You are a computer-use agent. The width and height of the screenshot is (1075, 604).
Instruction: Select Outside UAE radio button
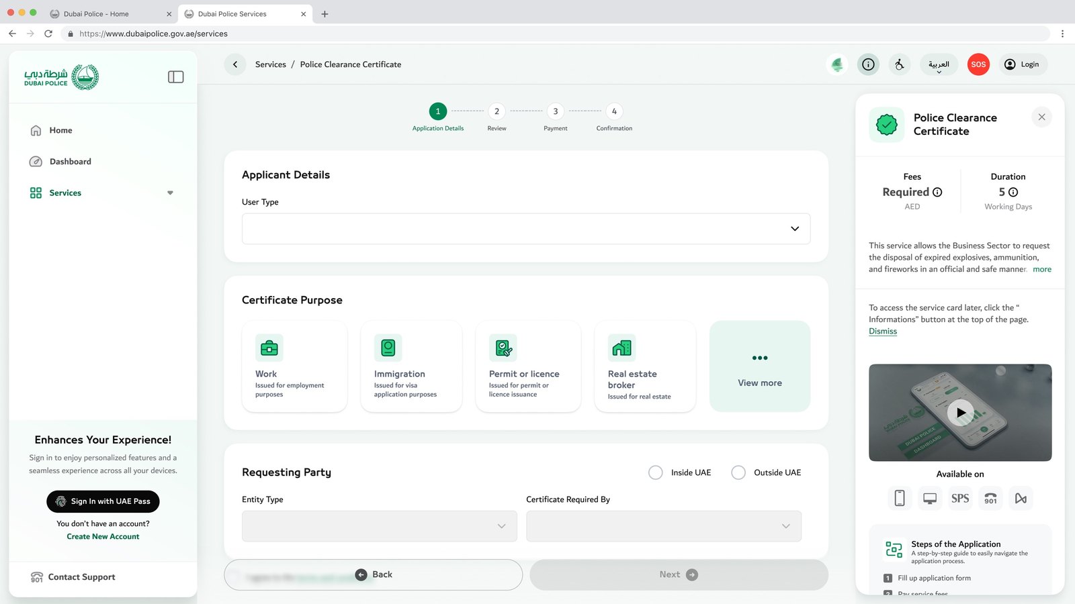tap(738, 472)
